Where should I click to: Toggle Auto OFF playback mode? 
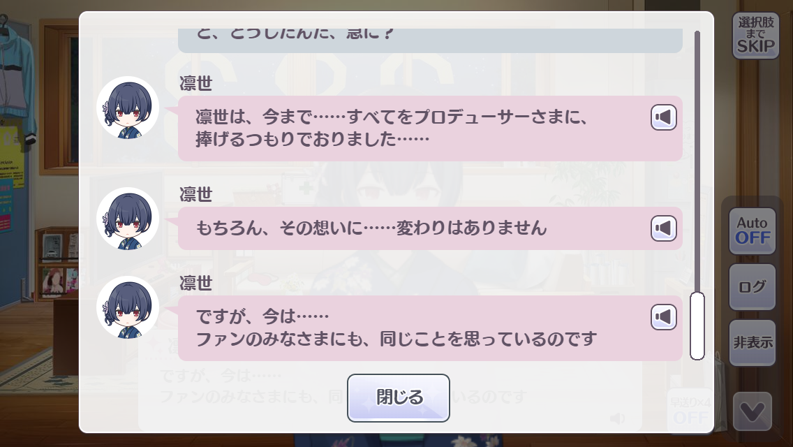pyautogui.click(x=753, y=231)
